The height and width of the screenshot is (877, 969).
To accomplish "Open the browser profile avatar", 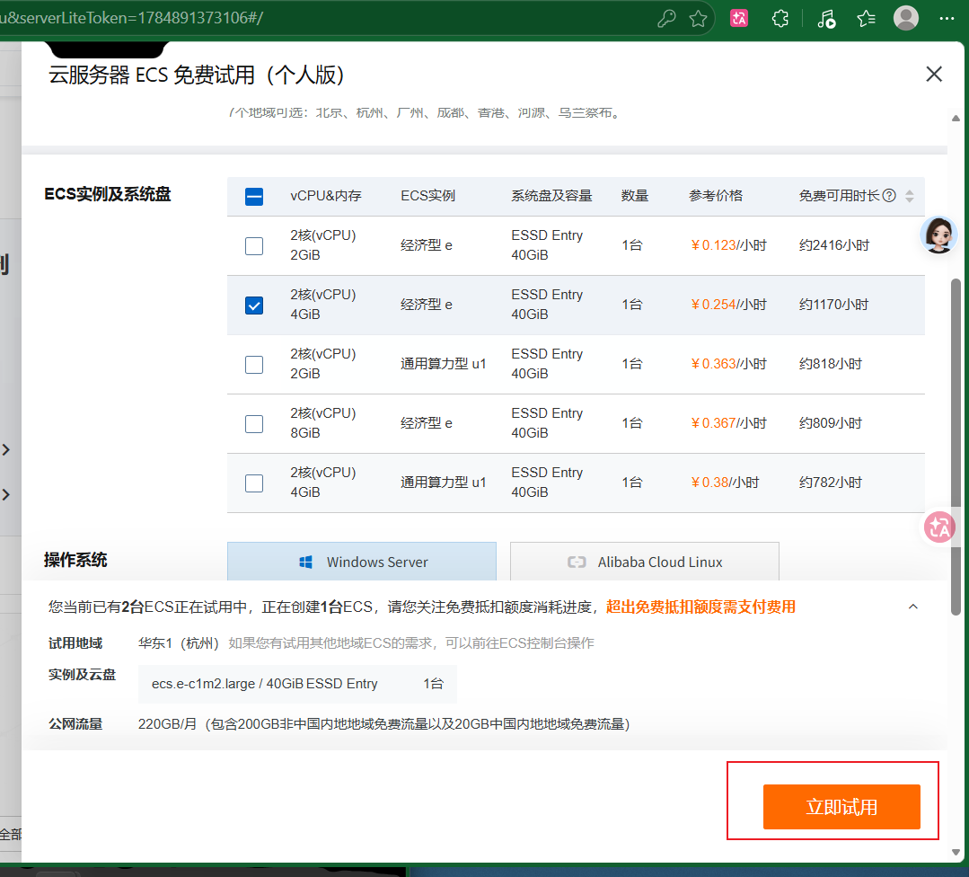I will coord(906,18).
